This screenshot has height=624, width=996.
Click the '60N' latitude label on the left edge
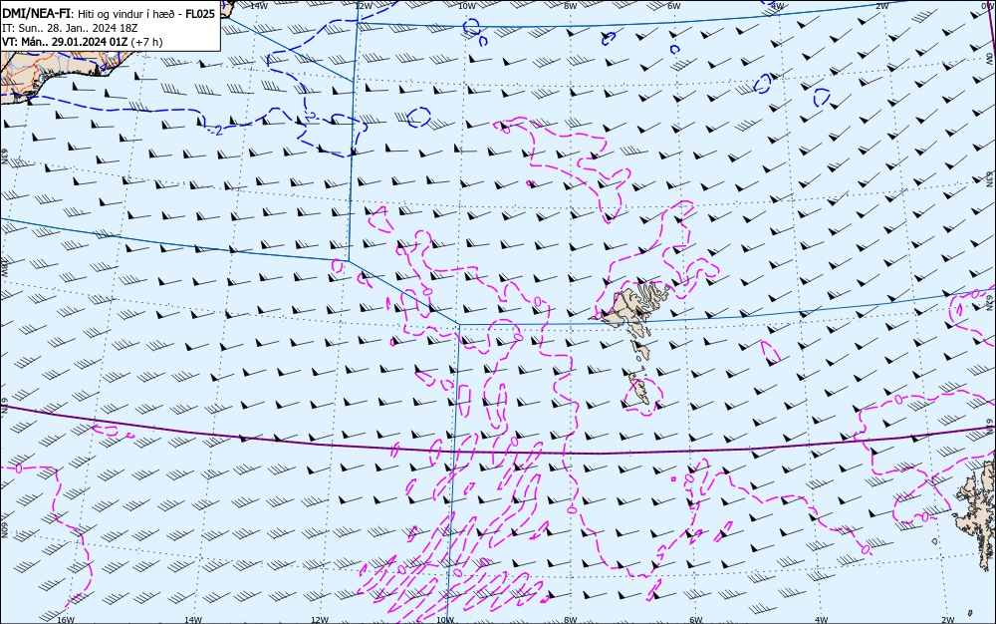tap(4, 530)
